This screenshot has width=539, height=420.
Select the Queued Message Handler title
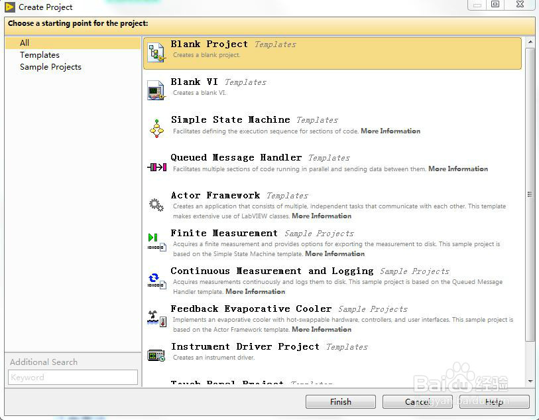(236, 157)
